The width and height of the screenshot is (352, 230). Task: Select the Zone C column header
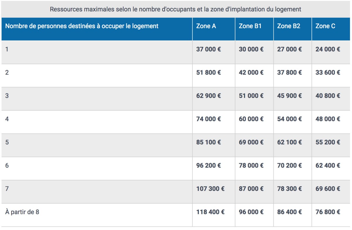pos(325,26)
